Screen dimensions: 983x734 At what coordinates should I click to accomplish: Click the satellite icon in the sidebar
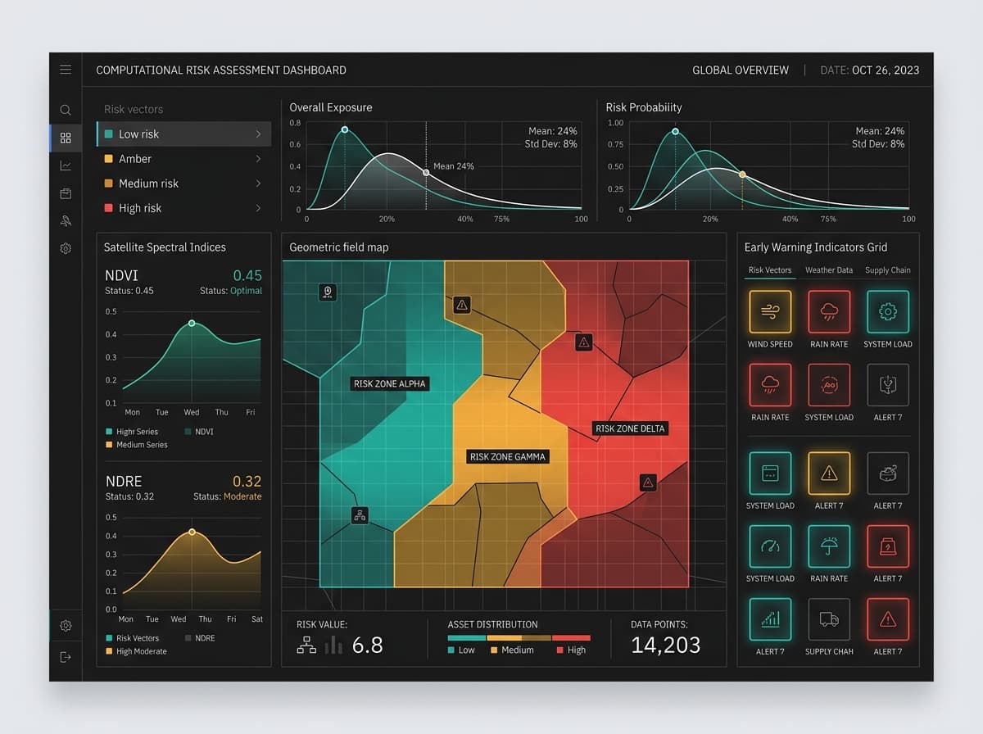pyautogui.click(x=66, y=220)
